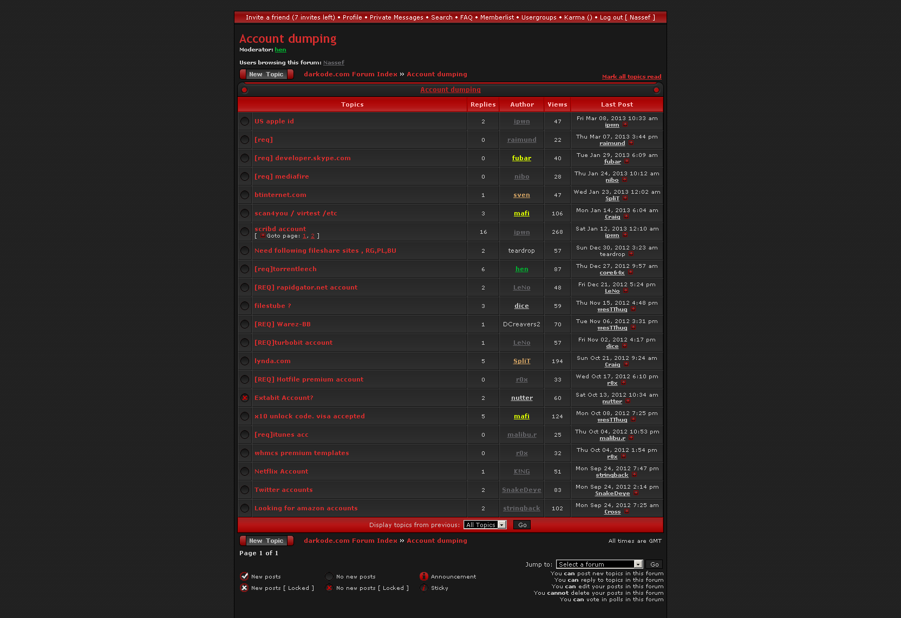This screenshot has height=618, width=901.
Task: Open moderator hen's profile link
Action: click(x=280, y=50)
